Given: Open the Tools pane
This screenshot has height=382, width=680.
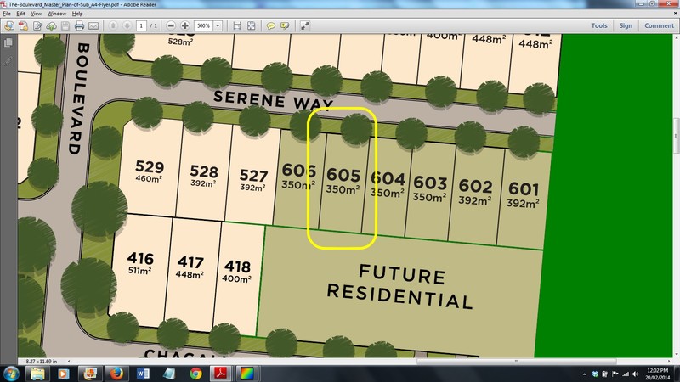Looking at the screenshot, I should coord(599,26).
